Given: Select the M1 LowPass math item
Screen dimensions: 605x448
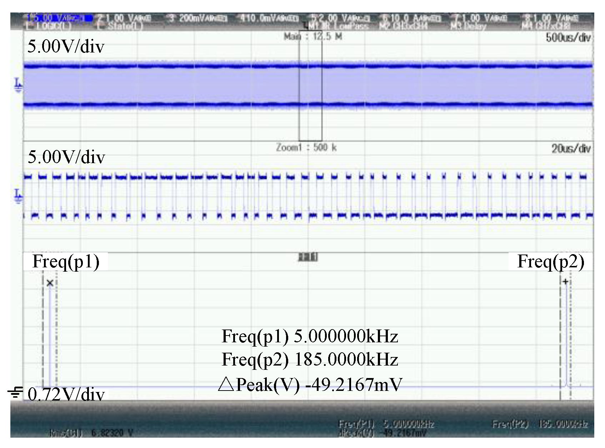Looking at the screenshot, I should pos(337,26).
